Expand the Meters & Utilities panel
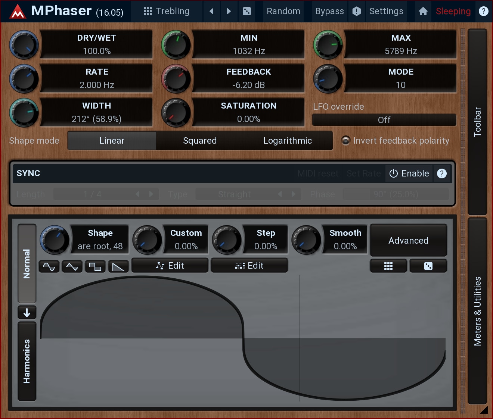The height and width of the screenshot is (419, 493). pos(477,311)
